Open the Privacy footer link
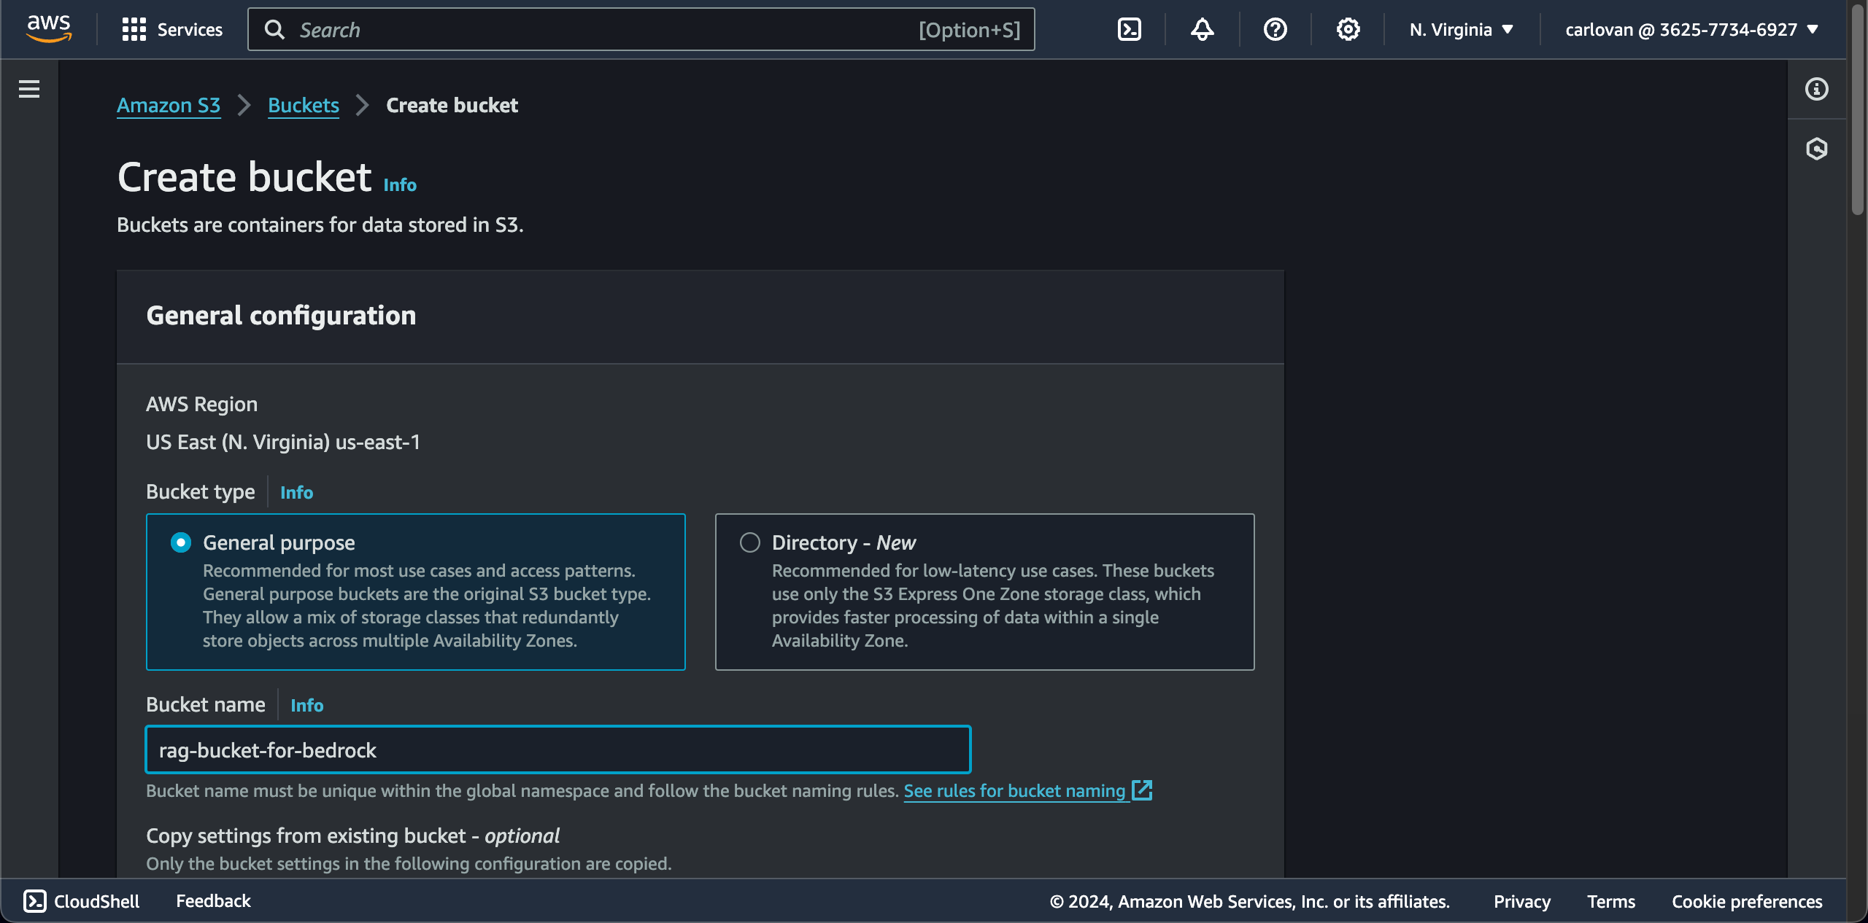Image resolution: width=1868 pixels, height=923 pixels. tap(1522, 902)
